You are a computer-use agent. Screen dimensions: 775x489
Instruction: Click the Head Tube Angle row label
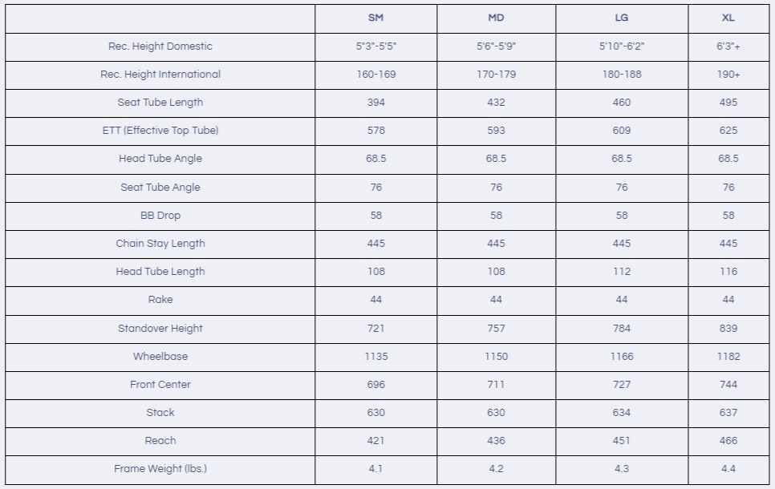pyautogui.click(x=160, y=159)
